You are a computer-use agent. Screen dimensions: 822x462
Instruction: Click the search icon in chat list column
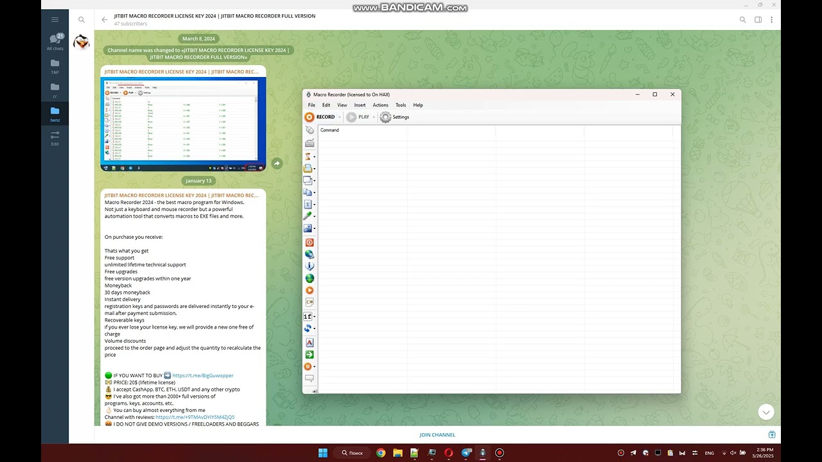82,20
